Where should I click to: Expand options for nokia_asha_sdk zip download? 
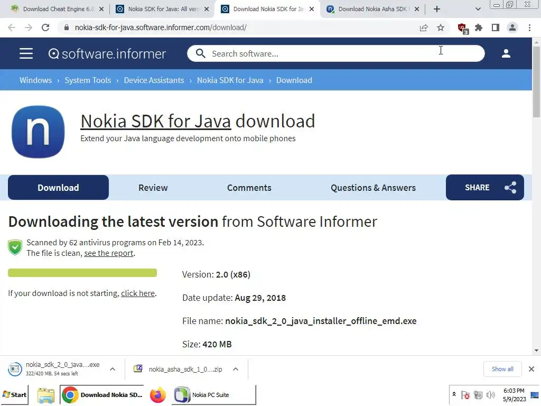236,369
